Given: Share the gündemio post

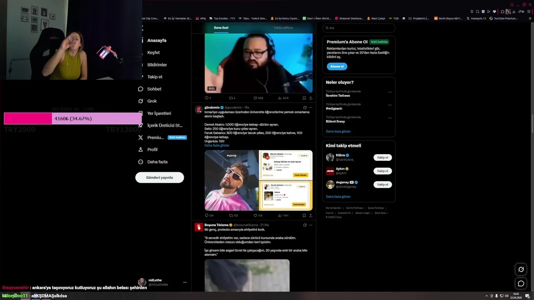Looking at the screenshot, I should [310, 215].
